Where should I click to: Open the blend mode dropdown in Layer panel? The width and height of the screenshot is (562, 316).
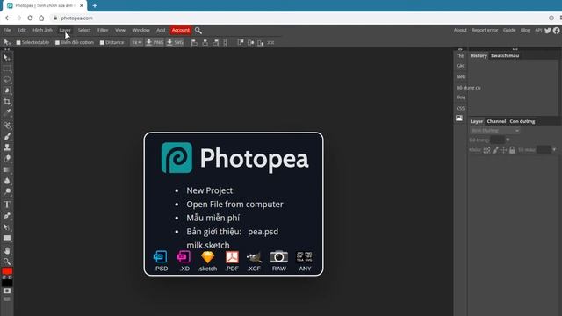(495, 131)
